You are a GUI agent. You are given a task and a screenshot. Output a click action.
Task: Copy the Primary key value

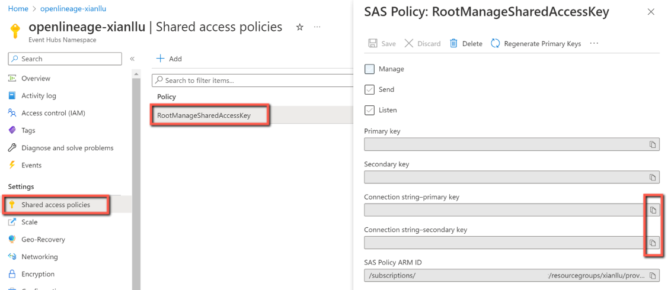pos(652,144)
